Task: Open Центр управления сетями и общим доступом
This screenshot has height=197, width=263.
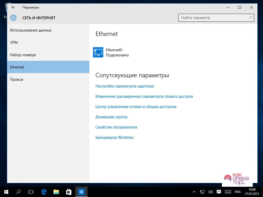Action: click(136, 107)
